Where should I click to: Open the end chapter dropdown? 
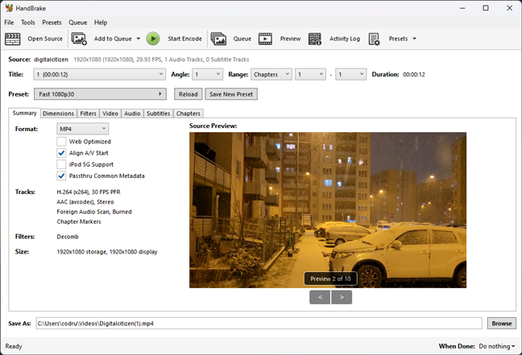click(x=351, y=74)
